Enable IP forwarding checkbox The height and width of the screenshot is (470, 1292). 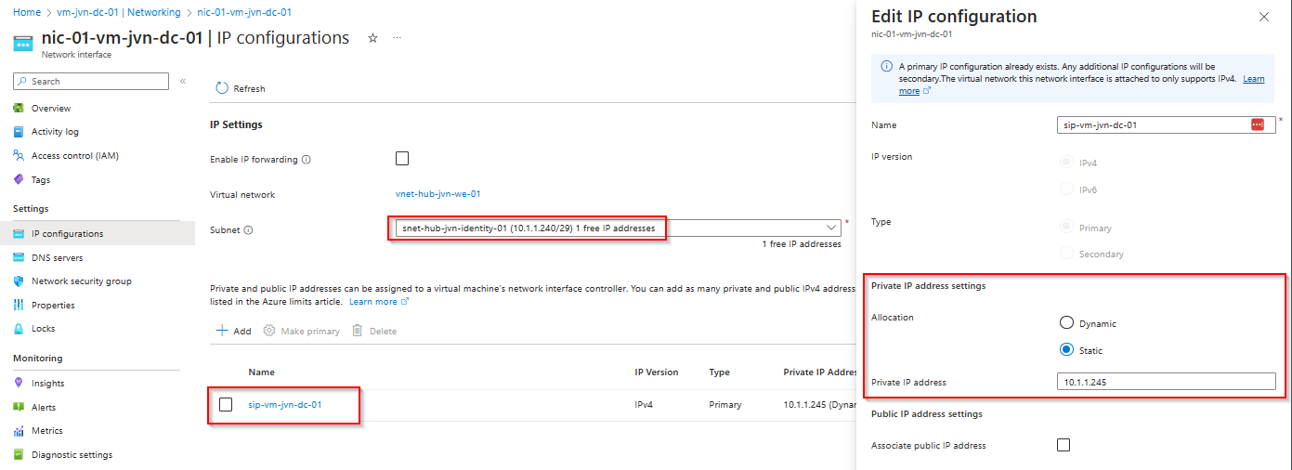(x=402, y=159)
